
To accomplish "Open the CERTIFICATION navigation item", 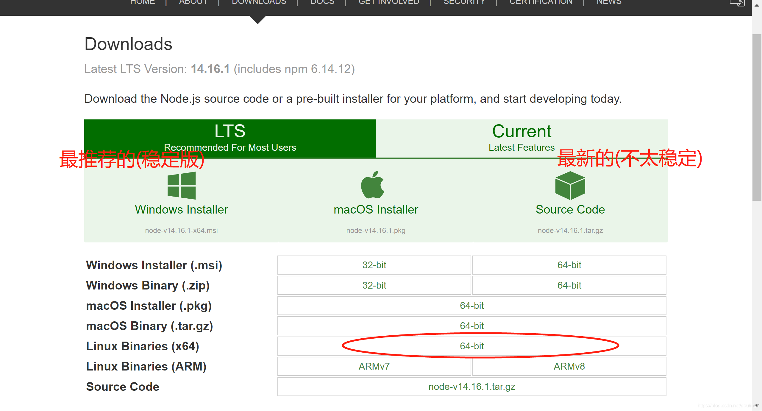I will tap(541, 2).
